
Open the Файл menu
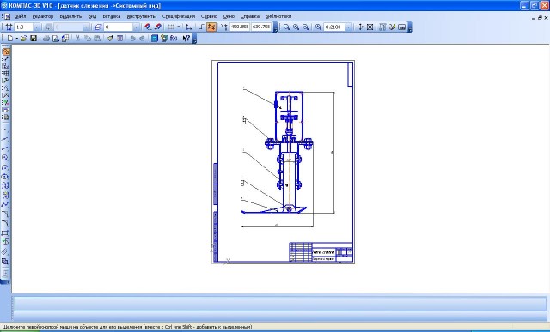coord(20,16)
